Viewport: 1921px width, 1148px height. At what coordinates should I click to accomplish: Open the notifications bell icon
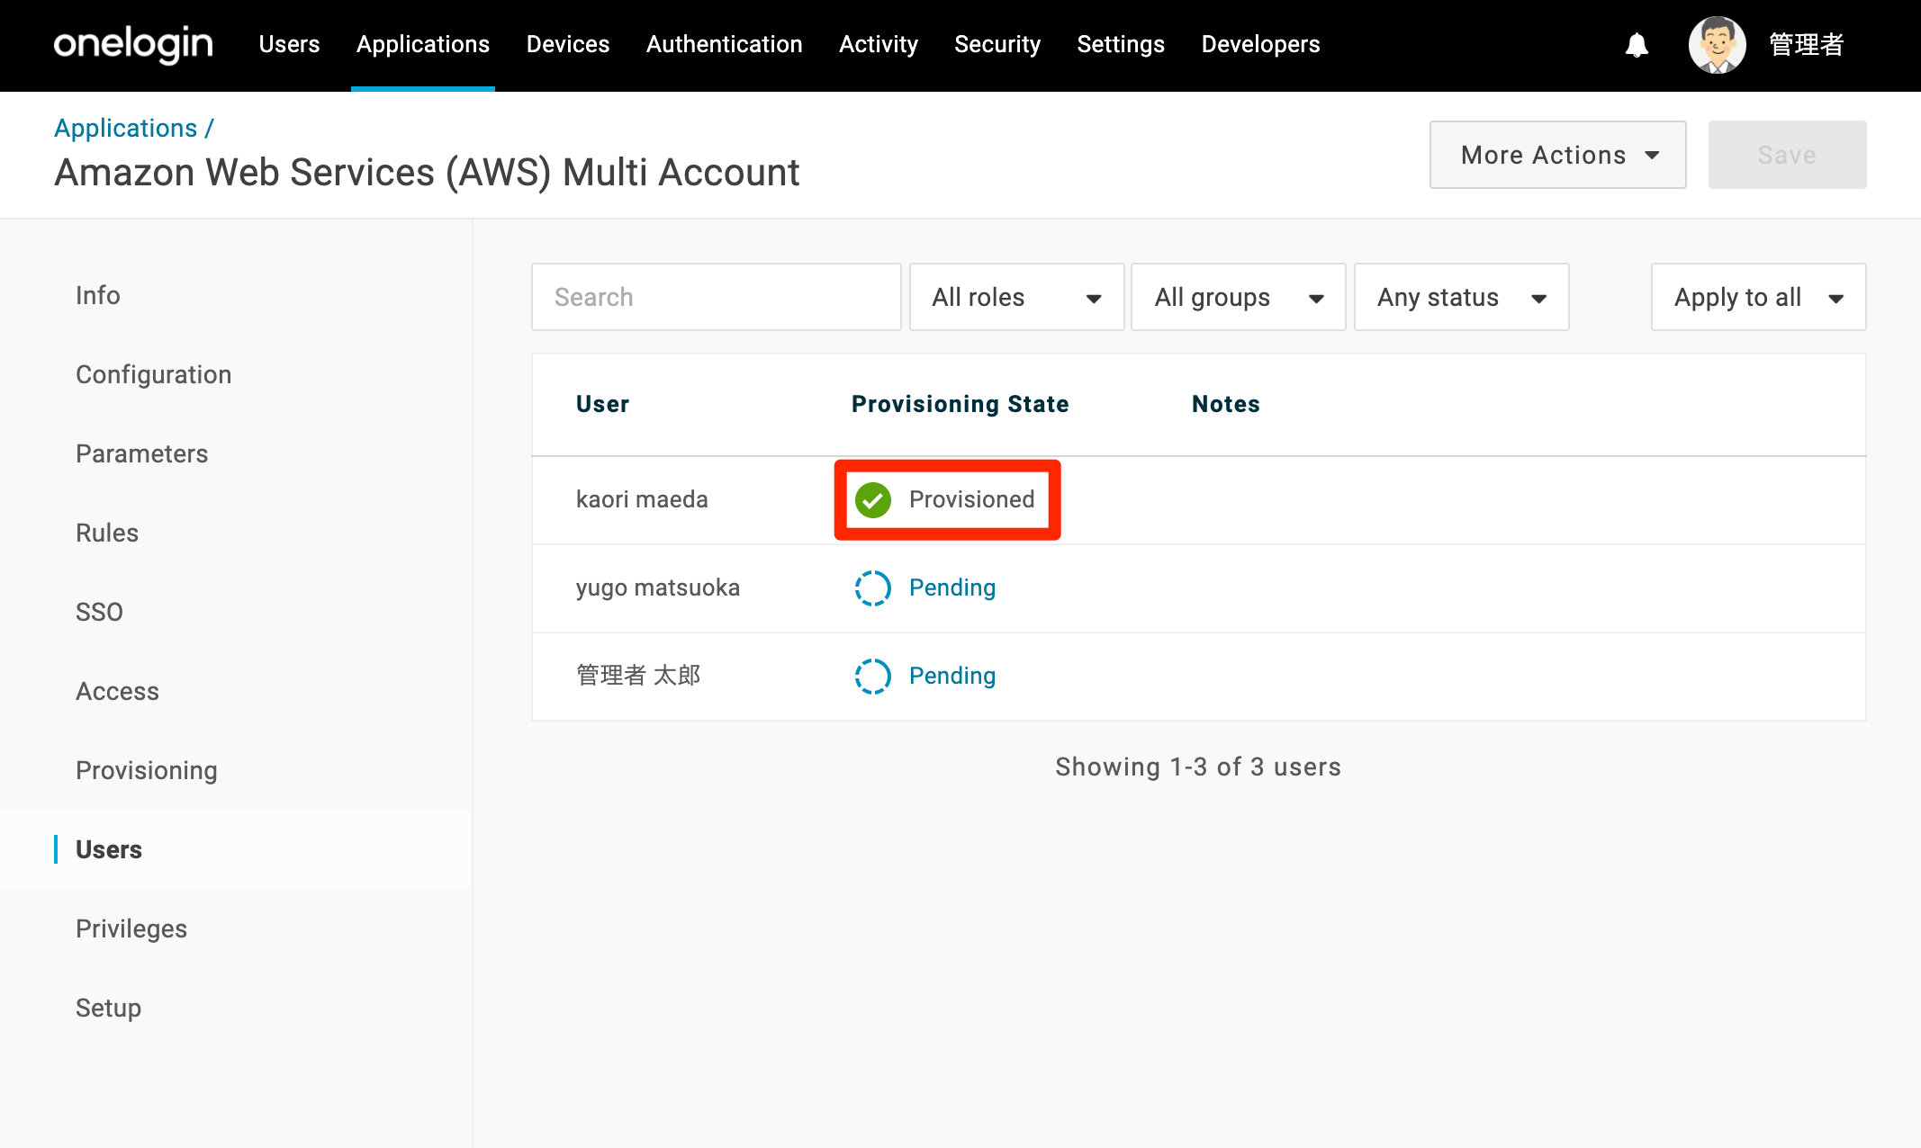pos(1637,45)
